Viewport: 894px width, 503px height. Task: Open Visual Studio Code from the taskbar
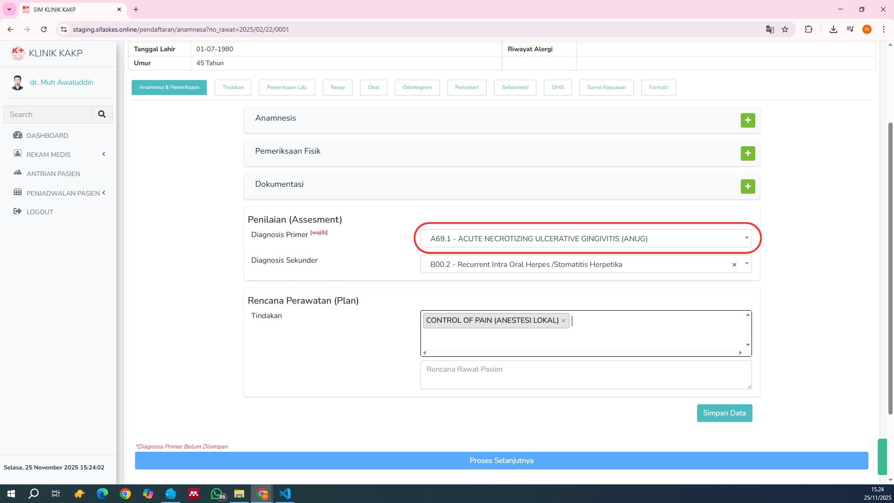pos(285,494)
